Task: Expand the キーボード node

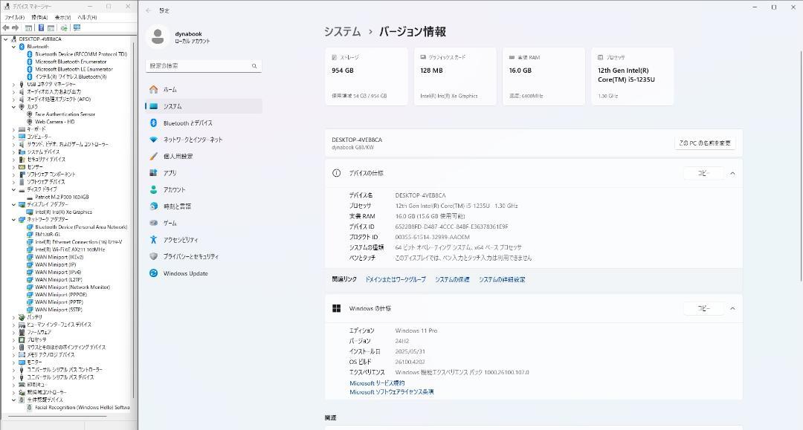Action: coord(14,129)
